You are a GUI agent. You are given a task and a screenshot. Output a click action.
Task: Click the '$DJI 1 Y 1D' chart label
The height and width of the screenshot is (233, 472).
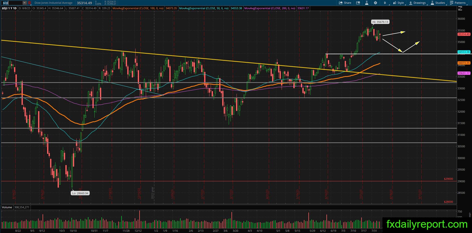(x=9, y=8)
